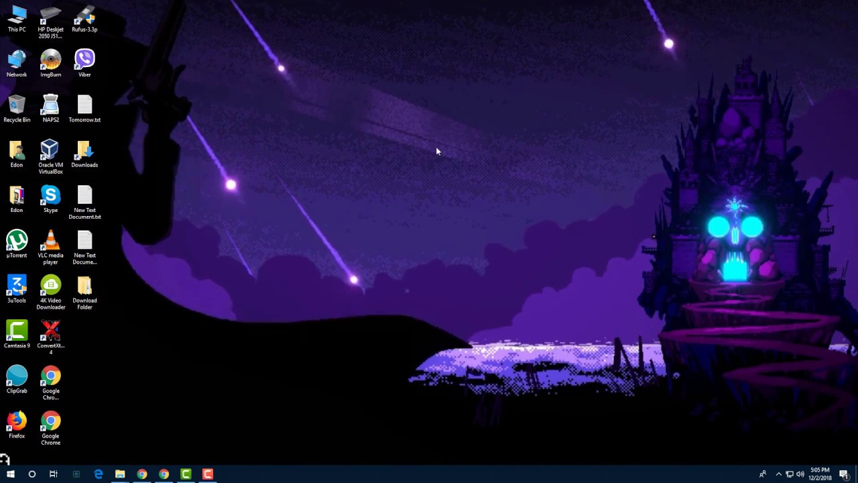The image size is (858, 483).
Task: Select the 4K Video Downloader shortcut
Action: [50, 292]
